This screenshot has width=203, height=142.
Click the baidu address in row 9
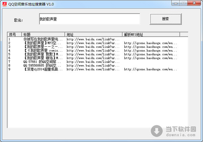click(x=93, y=69)
